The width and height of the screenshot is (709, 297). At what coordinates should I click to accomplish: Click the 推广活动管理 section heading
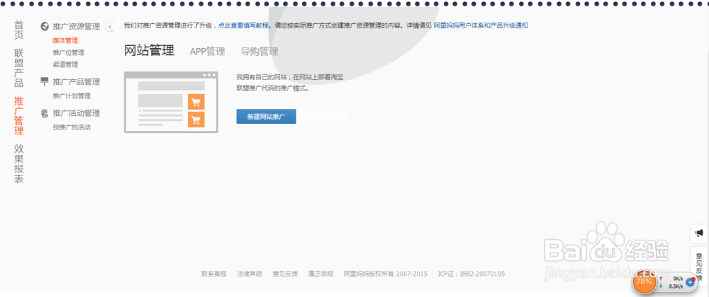pyautogui.click(x=77, y=113)
